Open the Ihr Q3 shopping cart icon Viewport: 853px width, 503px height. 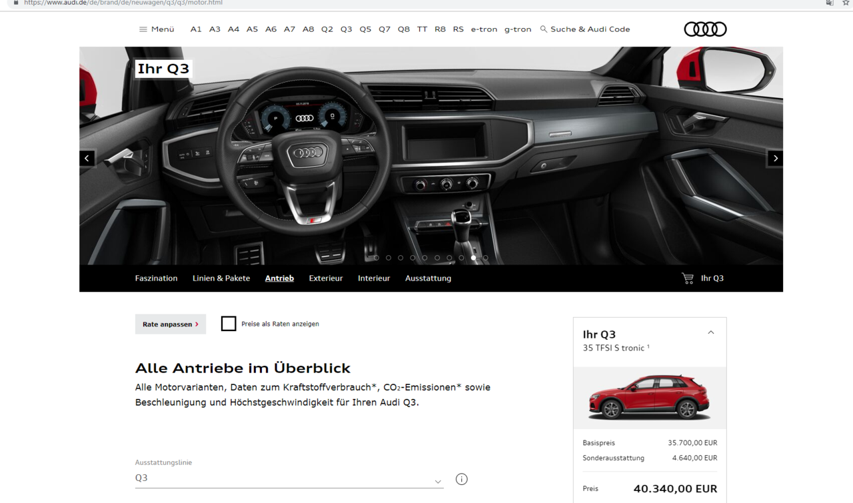pos(688,278)
